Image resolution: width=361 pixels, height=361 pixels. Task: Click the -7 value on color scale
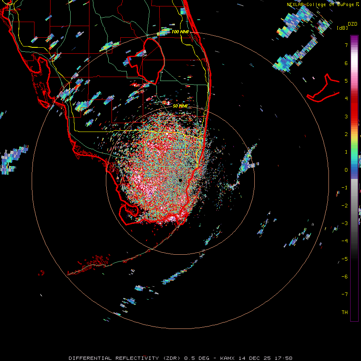point(345,294)
